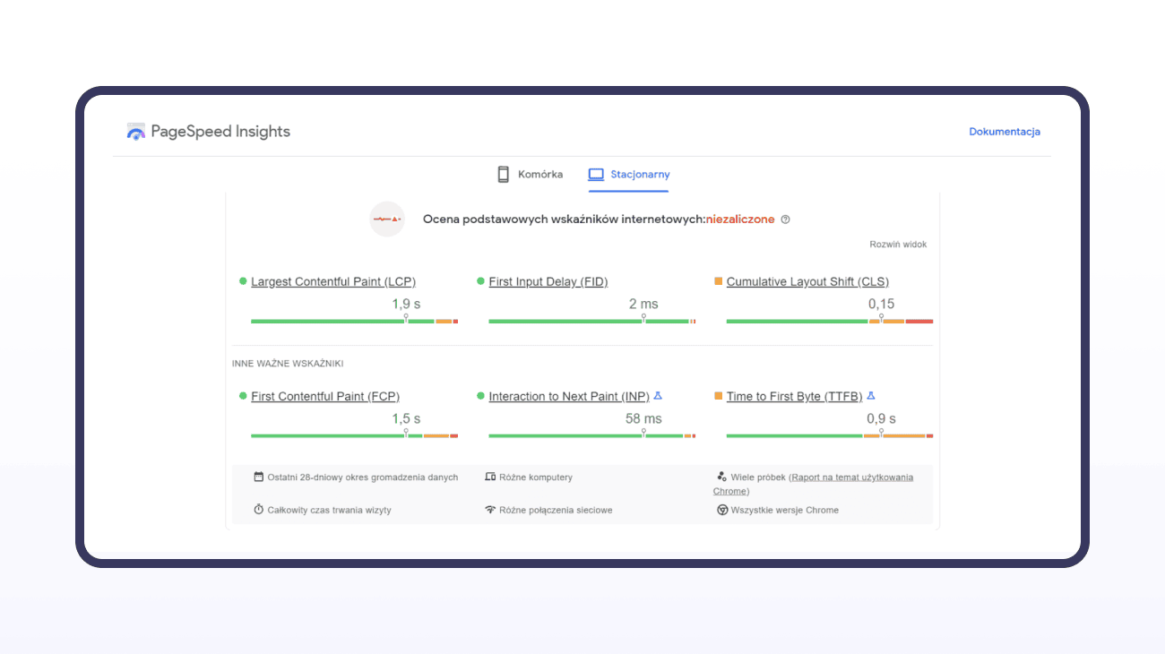Open the Time to First Byte (TTFB) link
The width and height of the screenshot is (1165, 654).
click(795, 396)
